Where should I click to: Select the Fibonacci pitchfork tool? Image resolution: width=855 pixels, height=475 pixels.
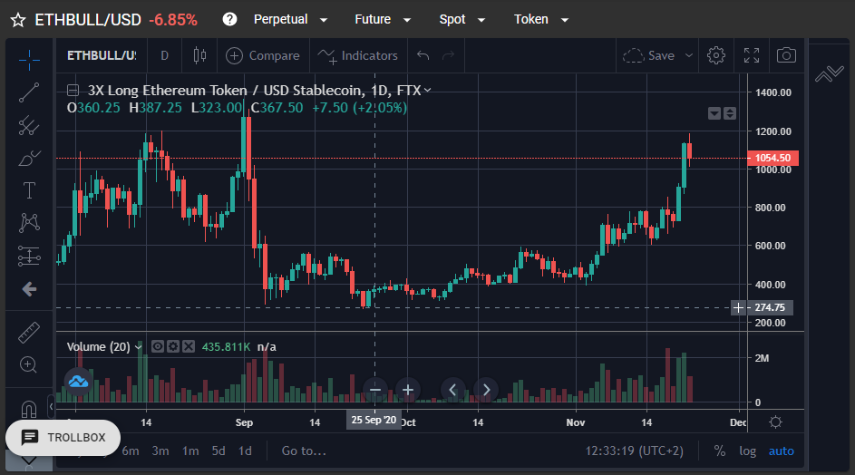pyautogui.click(x=29, y=125)
